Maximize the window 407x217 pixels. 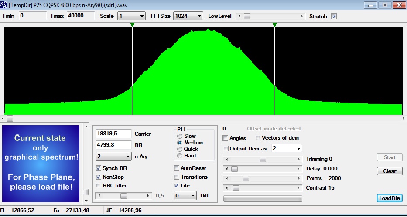pyautogui.click(x=385, y=5)
